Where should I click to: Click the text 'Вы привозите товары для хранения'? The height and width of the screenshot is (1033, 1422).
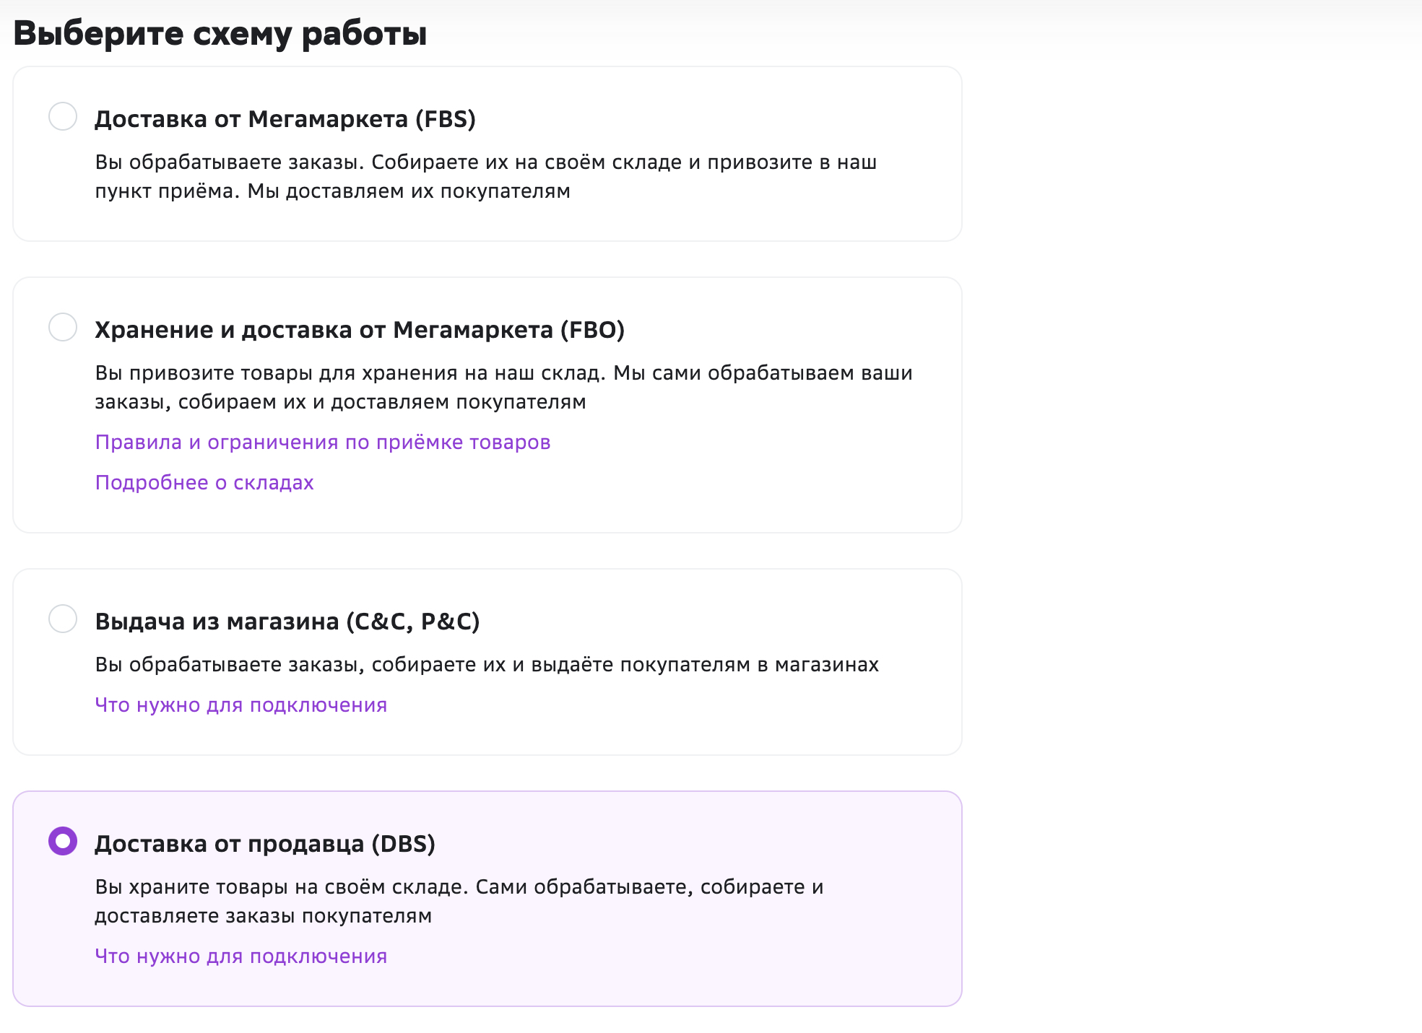point(276,372)
